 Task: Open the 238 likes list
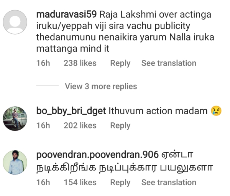click(x=80, y=63)
